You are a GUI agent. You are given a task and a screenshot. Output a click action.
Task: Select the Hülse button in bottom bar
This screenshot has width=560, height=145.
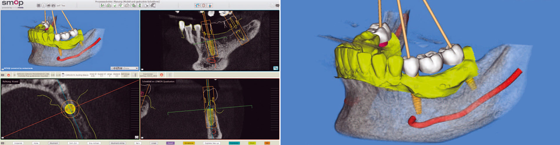pos(36,143)
